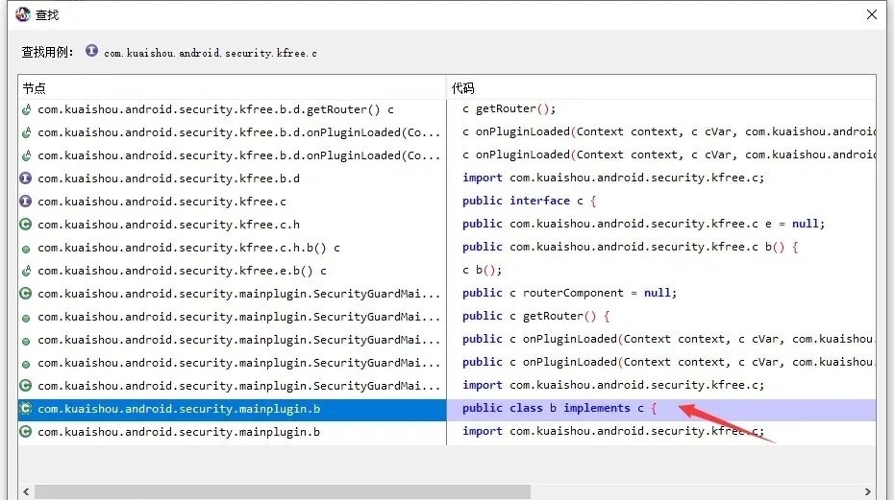This screenshot has width=894, height=500.
Task: Click the horizontal scrollbar right arrow
Action: (x=868, y=491)
